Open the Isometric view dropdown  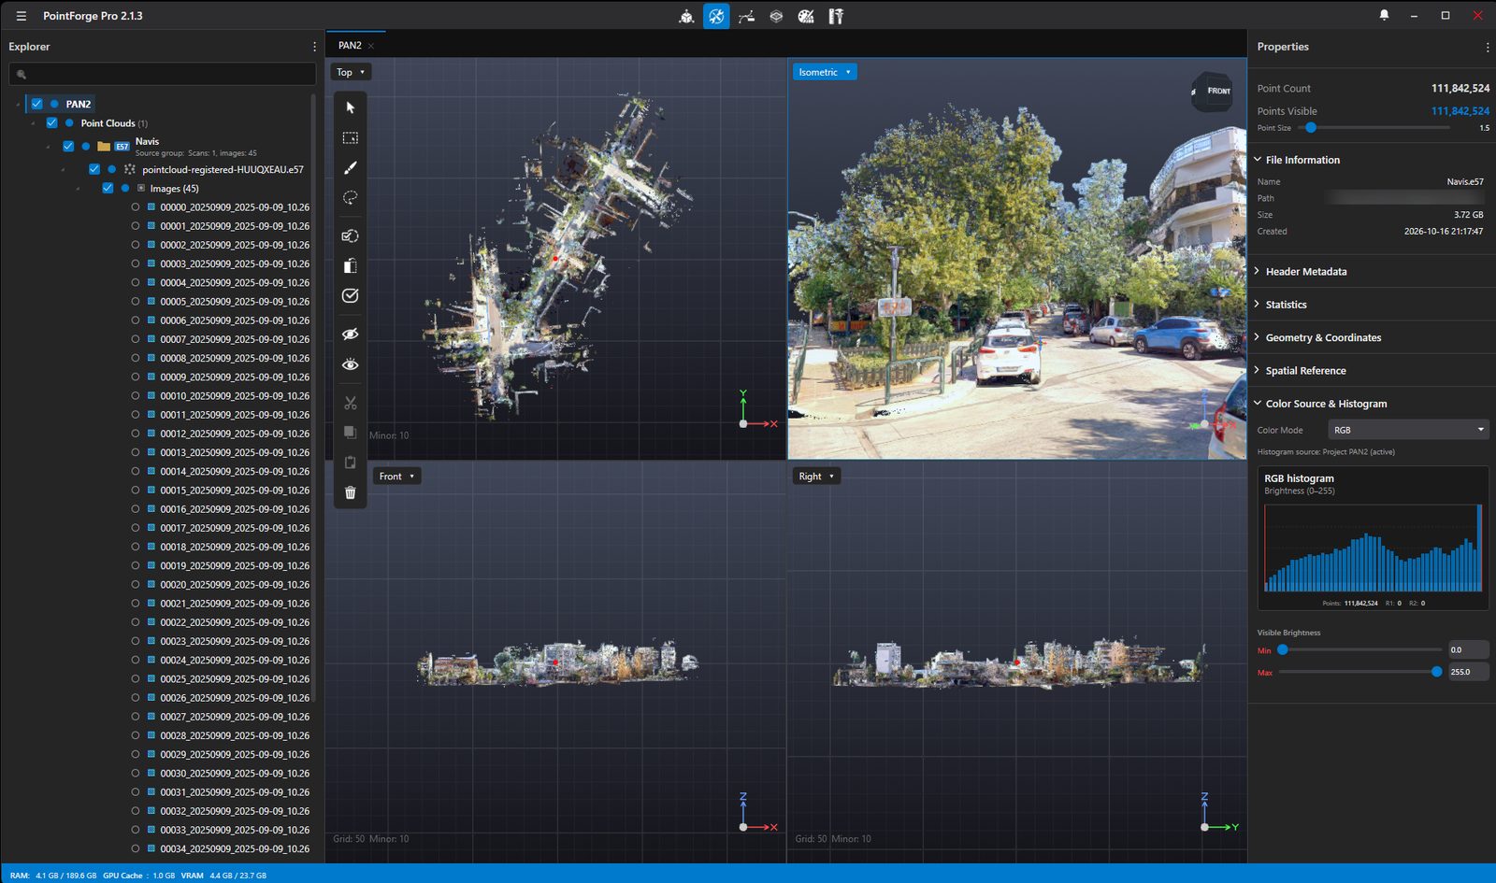825,72
